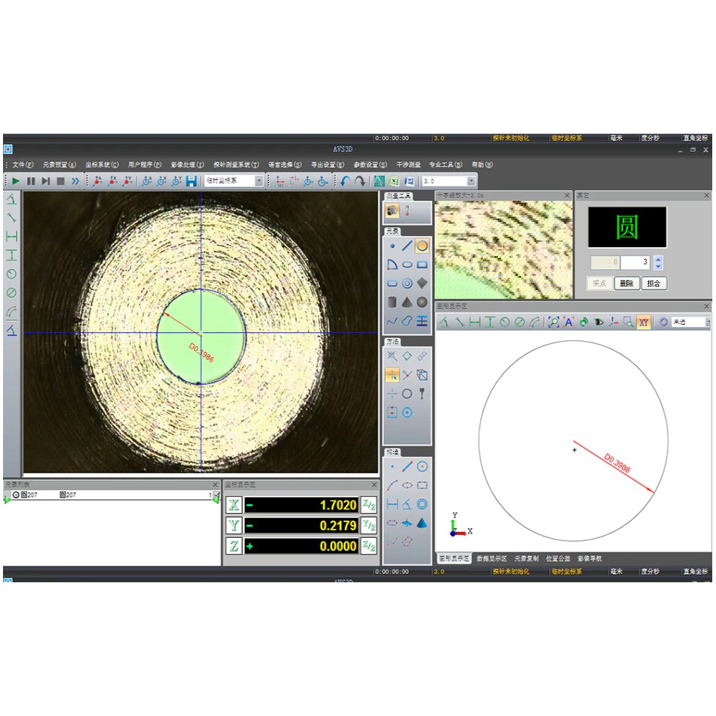716x716 pixels.
Task: Select the line measurement tool
Action: [406, 246]
